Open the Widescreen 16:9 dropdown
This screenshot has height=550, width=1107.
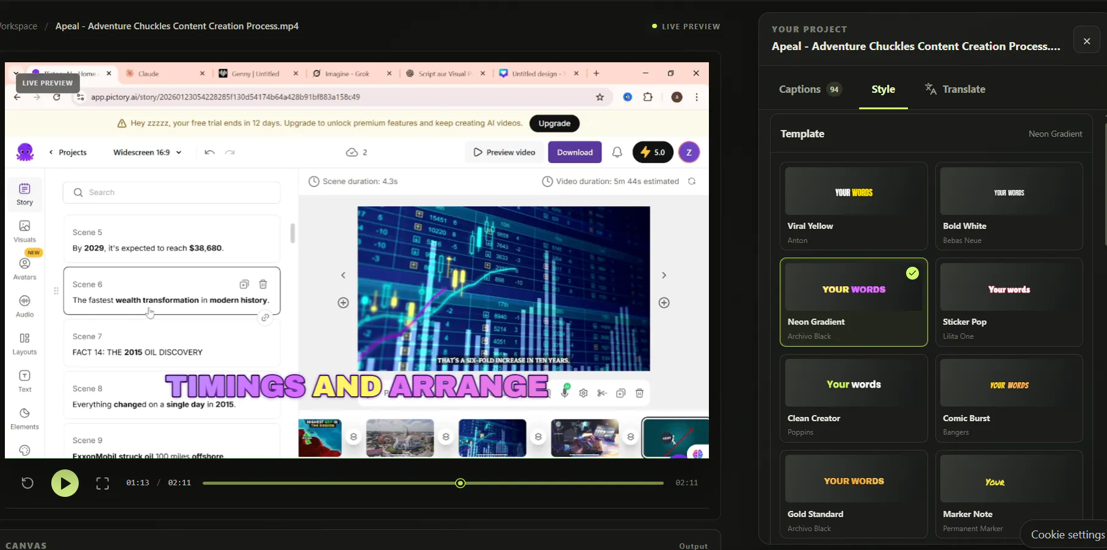click(147, 152)
